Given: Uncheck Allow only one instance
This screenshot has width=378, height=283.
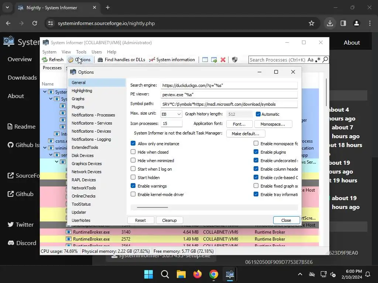Looking at the screenshot, I should 133,143.
